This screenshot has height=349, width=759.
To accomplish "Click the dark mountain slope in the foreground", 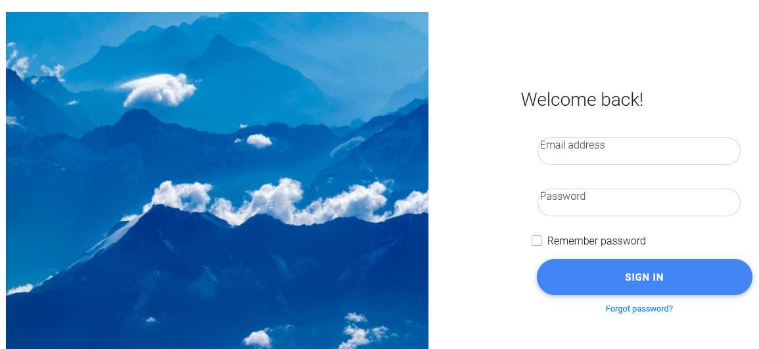I will (x=218, y=281).
